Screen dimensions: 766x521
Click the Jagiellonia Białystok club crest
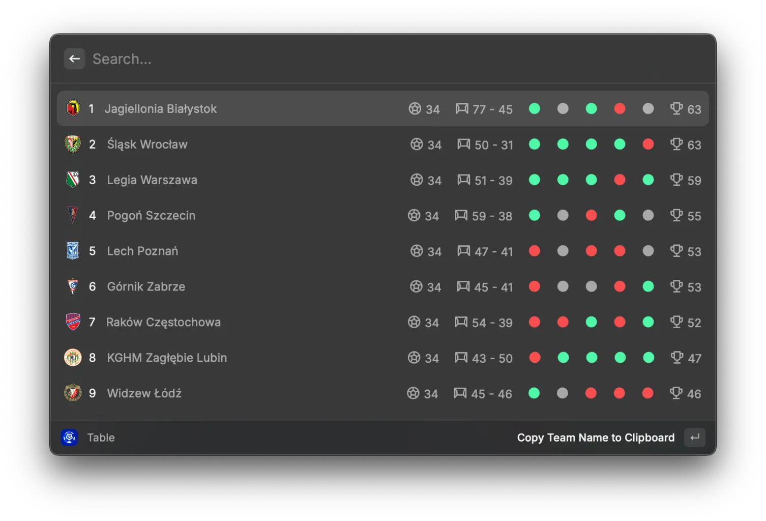point(73,108)
